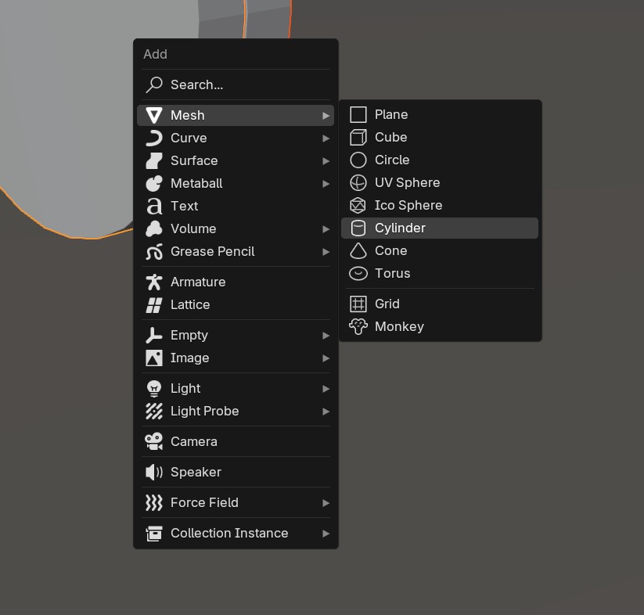Click the Plane square icon
This screenshot has height=615, width=644.
click(358, 114)
